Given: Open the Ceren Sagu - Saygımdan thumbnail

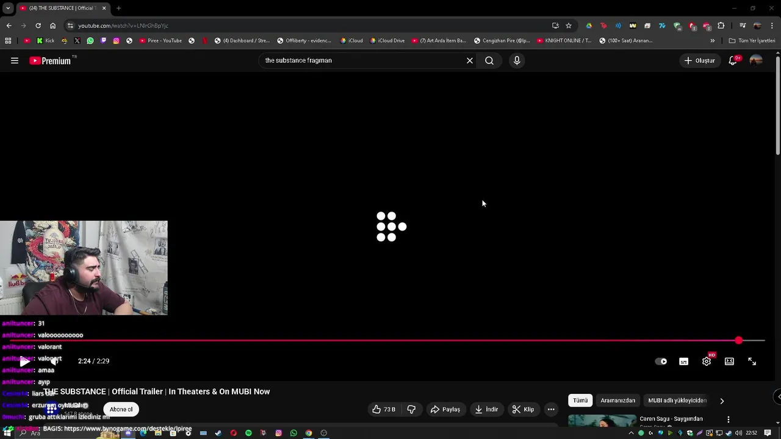Looking at the screenshot, I should click(602, 421).
